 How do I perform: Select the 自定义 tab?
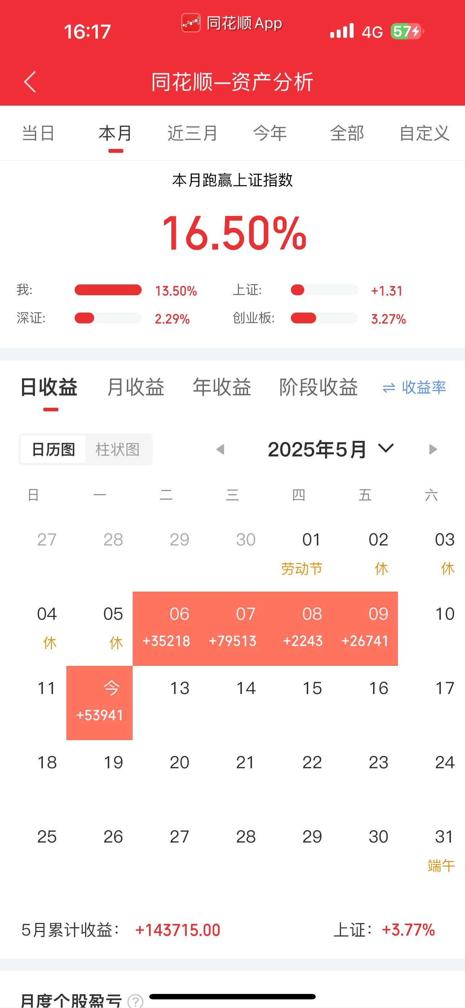click(x=424, y=133)
